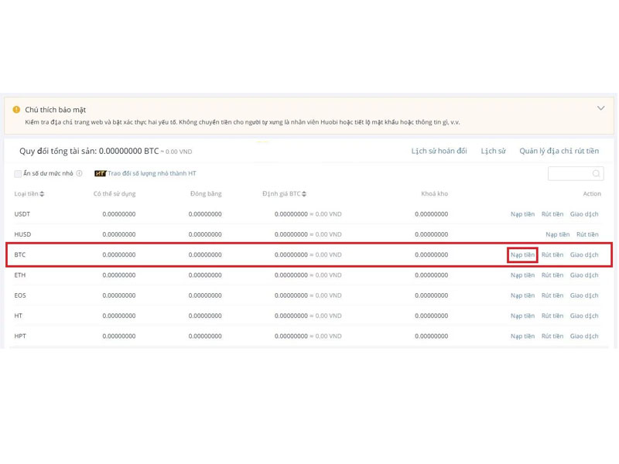Click Nạp tiền in the BTC row

522,255
